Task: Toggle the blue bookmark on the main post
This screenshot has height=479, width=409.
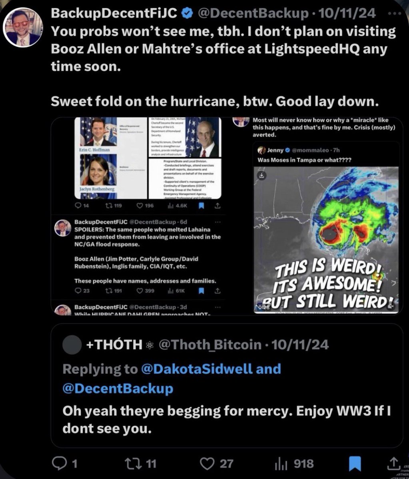Action: tap(355, 464)
